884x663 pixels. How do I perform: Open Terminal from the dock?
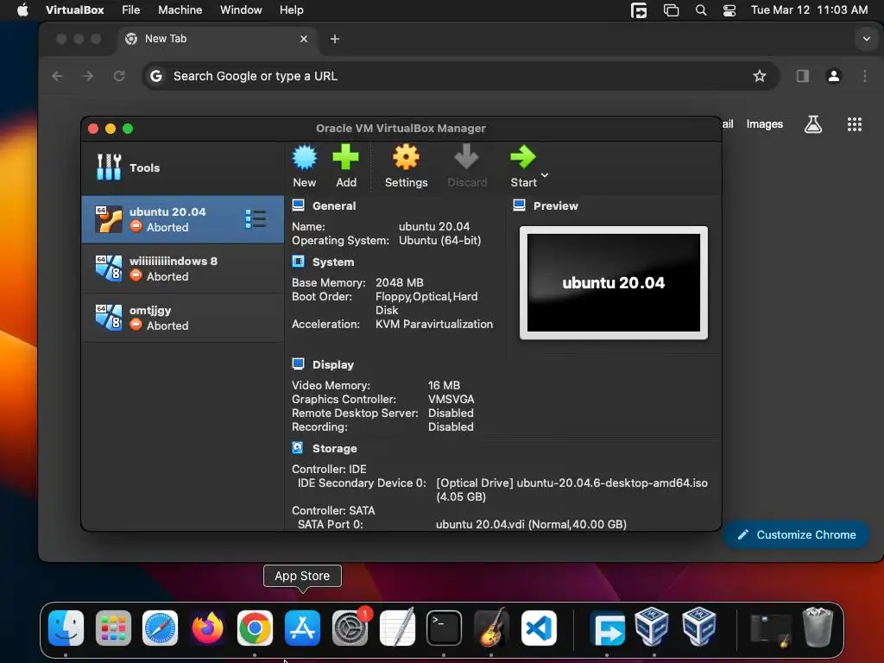tap(444, 628)
